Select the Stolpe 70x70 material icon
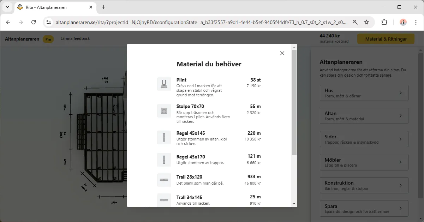The image size is (424, 222). click(x=164, y=110)
